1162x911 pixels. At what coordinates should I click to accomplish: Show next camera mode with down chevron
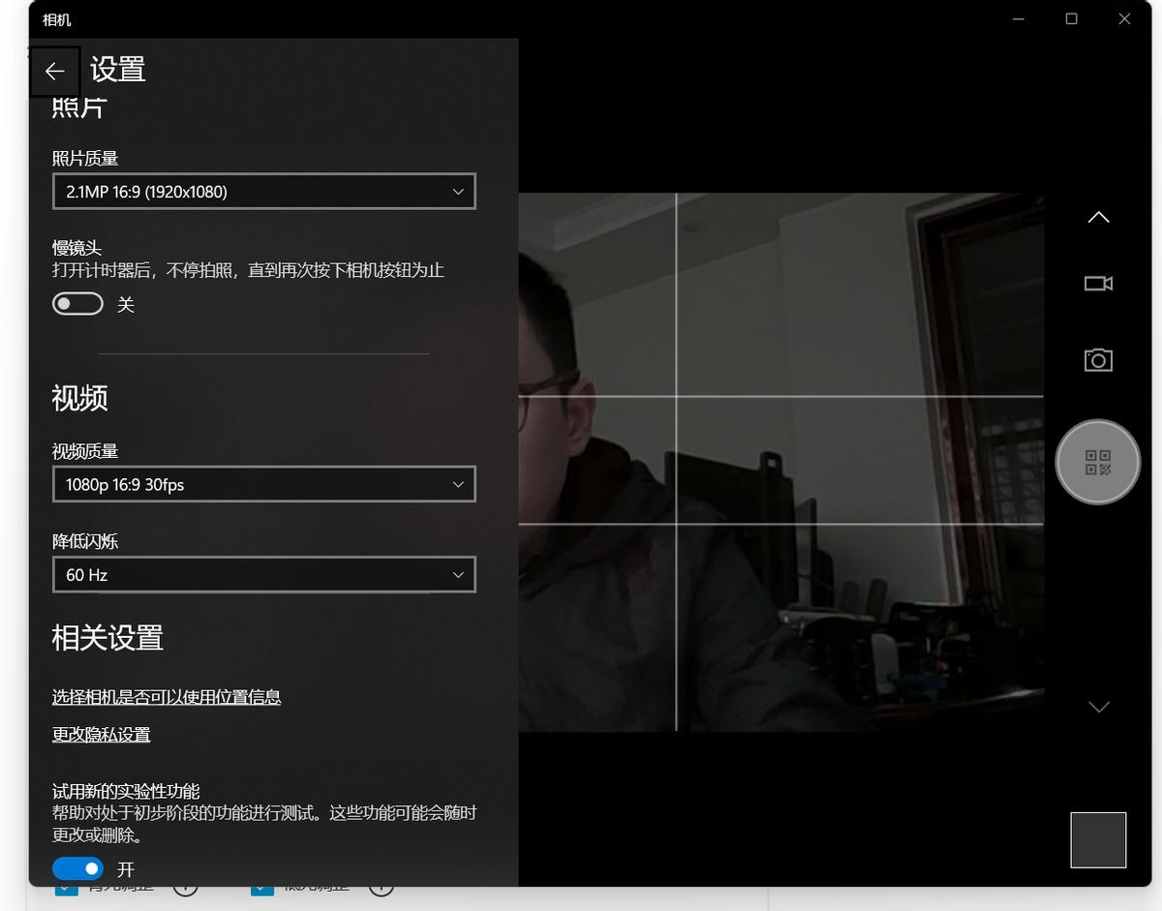pyautogui.click(x=1098, y=708)
